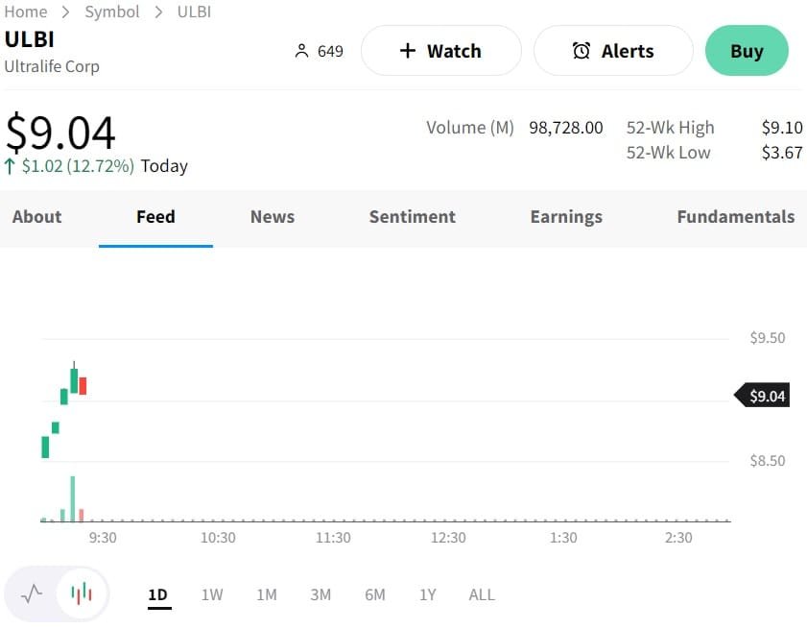The height and width of the screenshot is (629, 807).
Task: Open the Symbol breadcrumb link
Action: [x=112, y=12]
